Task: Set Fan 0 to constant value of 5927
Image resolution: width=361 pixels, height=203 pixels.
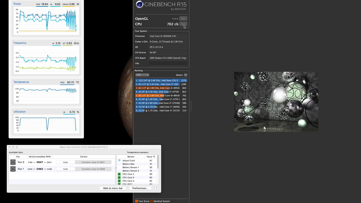Action: pyautogui.click(x=93, y=162)
